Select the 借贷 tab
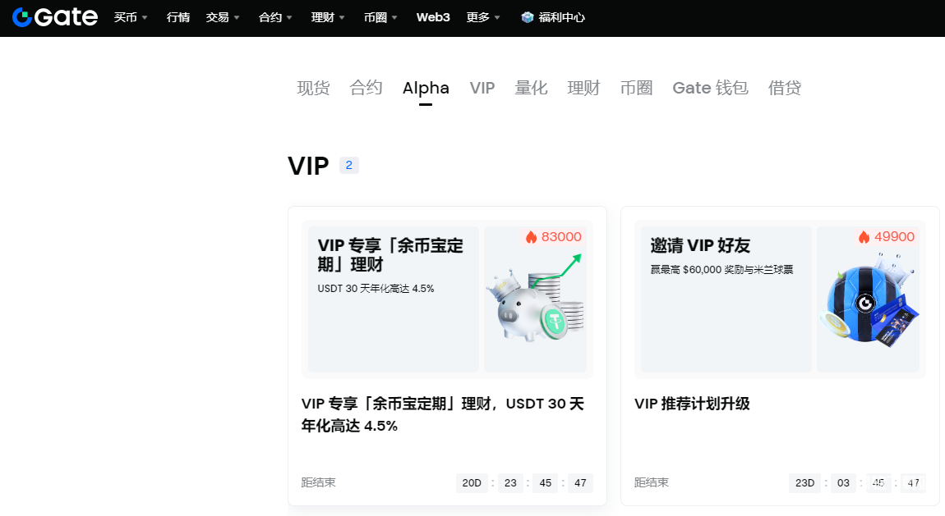The width and height of the screenshot is (945, 516). (x=784, y=88)
